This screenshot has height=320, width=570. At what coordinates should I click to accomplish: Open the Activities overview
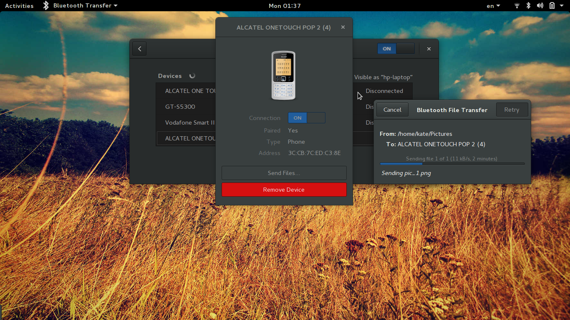(19, 5)
